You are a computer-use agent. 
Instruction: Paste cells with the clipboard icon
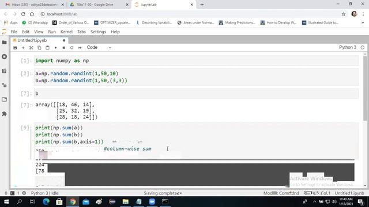coord(47,48)
